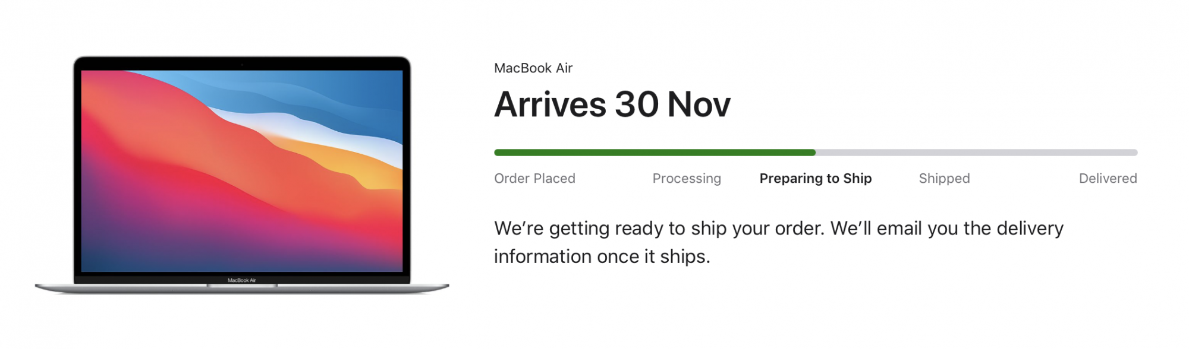Select the Shipped stage label
The height and width of the screenshot is (349, 1189).
pyautogui.click(x=944, y=179)
